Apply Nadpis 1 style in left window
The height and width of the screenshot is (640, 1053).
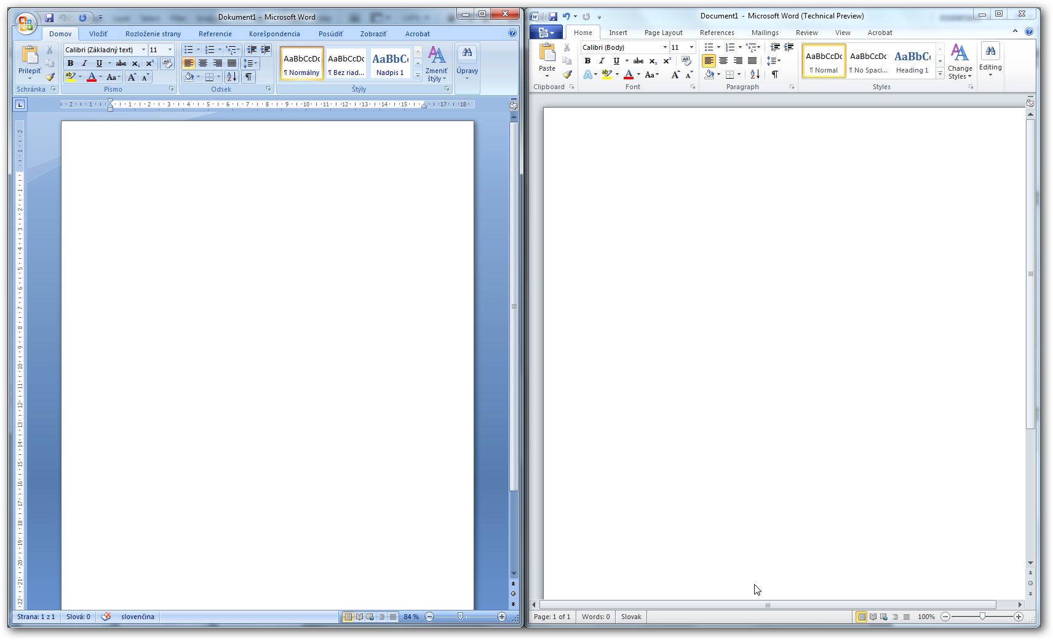pos(390,63)
